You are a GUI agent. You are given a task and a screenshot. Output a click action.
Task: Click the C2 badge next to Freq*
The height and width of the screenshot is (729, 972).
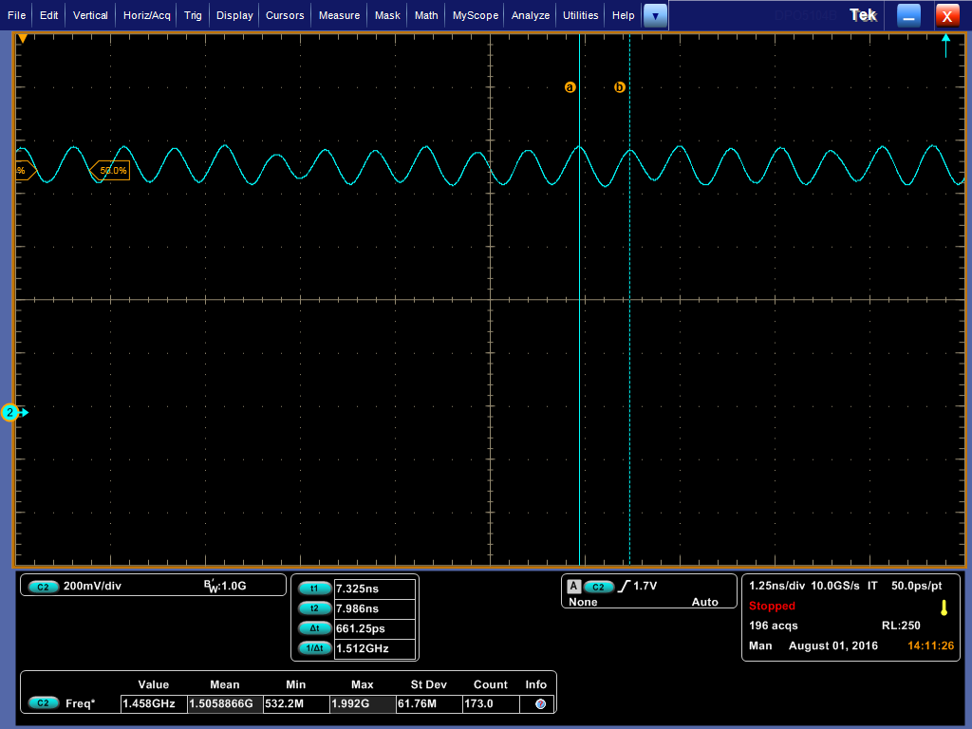tap(44, 703)
